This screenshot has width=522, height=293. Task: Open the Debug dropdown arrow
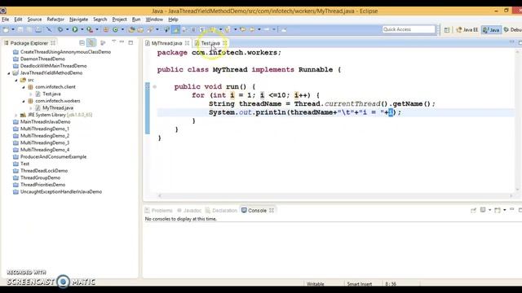[x=67, y=30]
